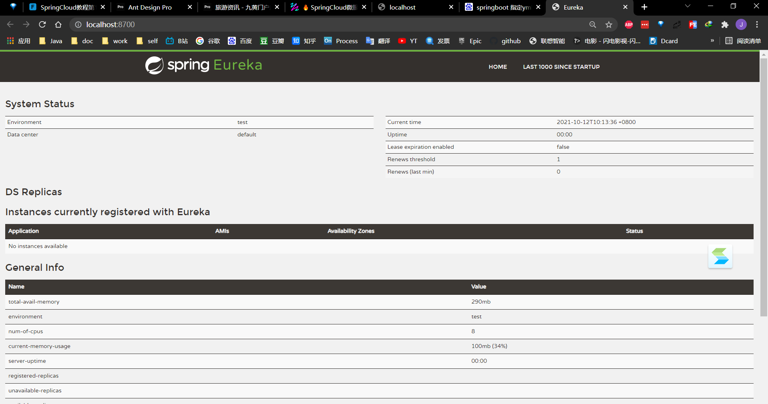This screenshot has width=768, height=404.
Task: Click the Renews threshold row label
Action: 411,159
